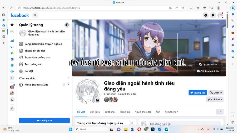Open Meta Business Suite link
Screen dimensions: 237x133
tap(36, 85)
